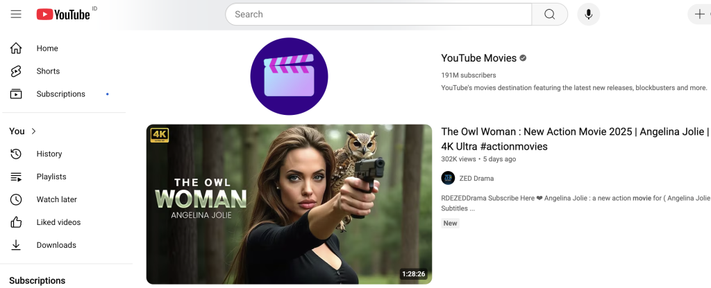Click the YouTube logo

63,15
